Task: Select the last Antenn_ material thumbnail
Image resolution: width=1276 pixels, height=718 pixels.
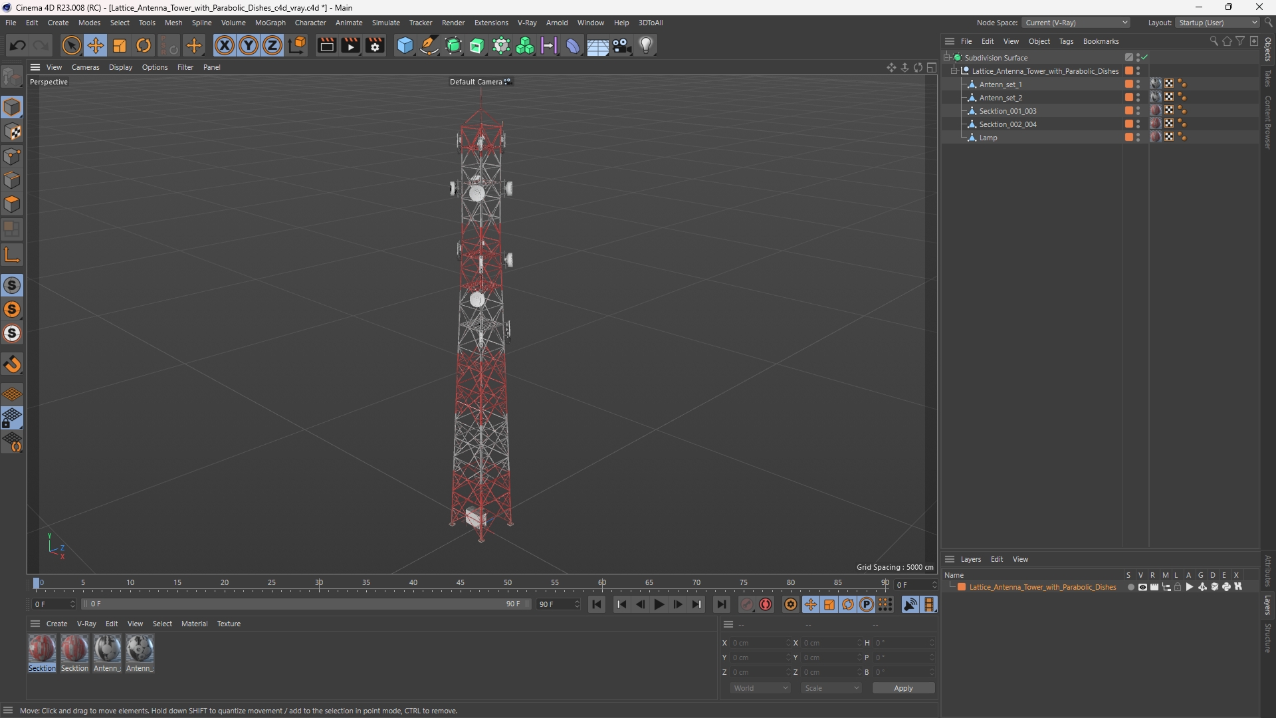Action: pos(140,653)
